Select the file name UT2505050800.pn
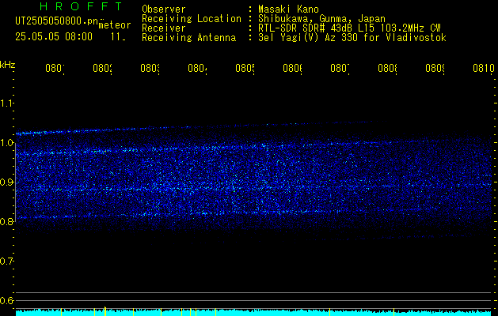498x316 pixels. tap(57, 21)
